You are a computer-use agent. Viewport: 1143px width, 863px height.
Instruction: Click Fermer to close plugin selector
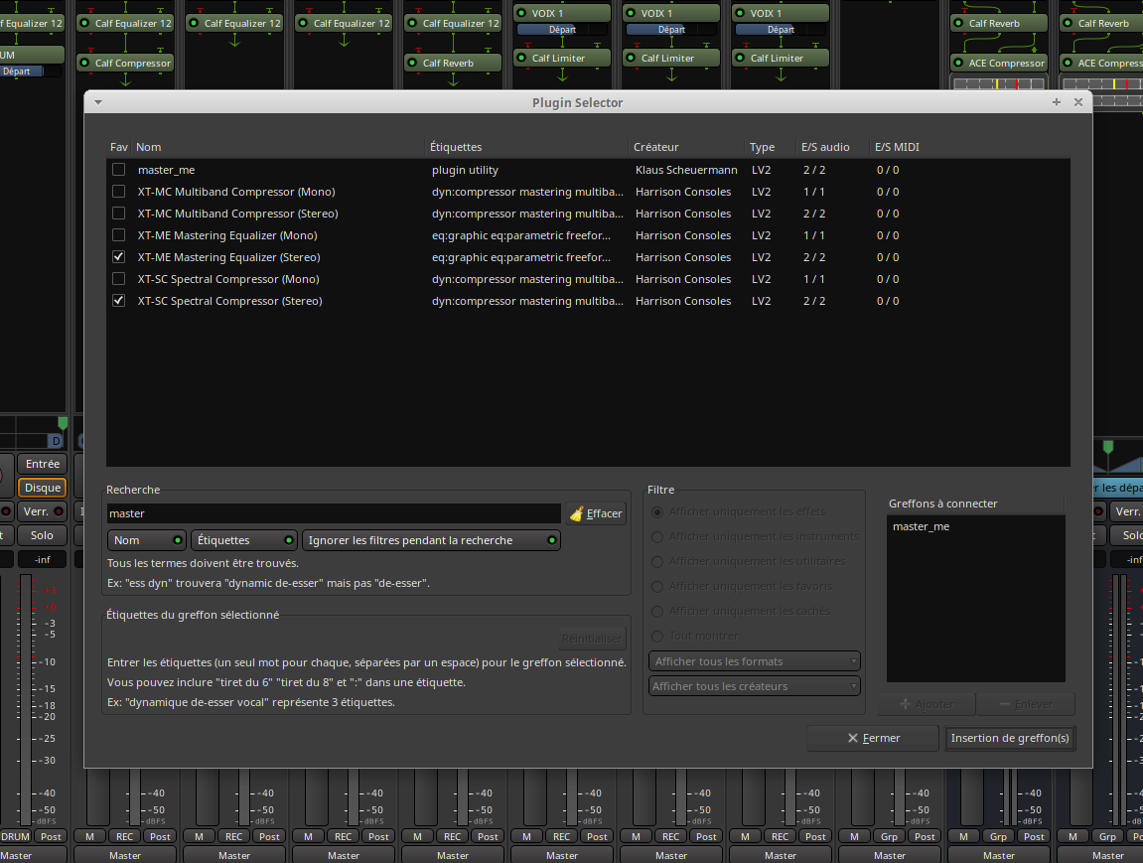click(873, 738)
